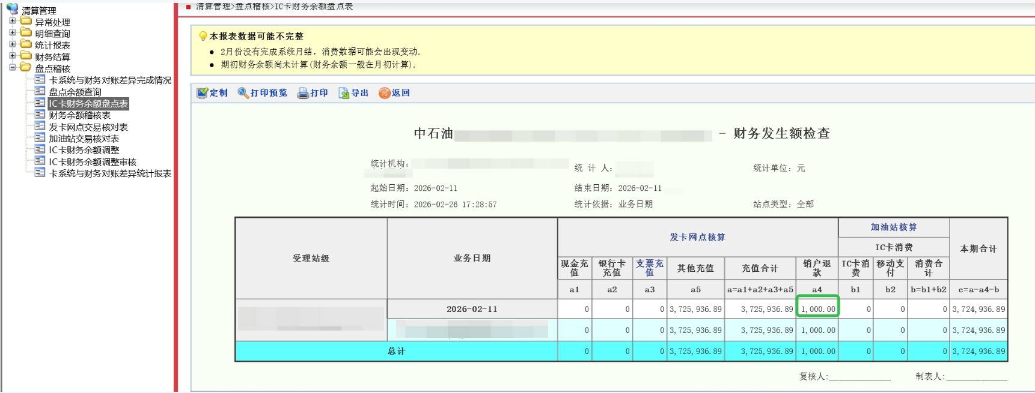This screenshot has width=1035, height=393.
Task: Click the highlighted 1,000.00 refund cell
Action: (x=817, y=309)
